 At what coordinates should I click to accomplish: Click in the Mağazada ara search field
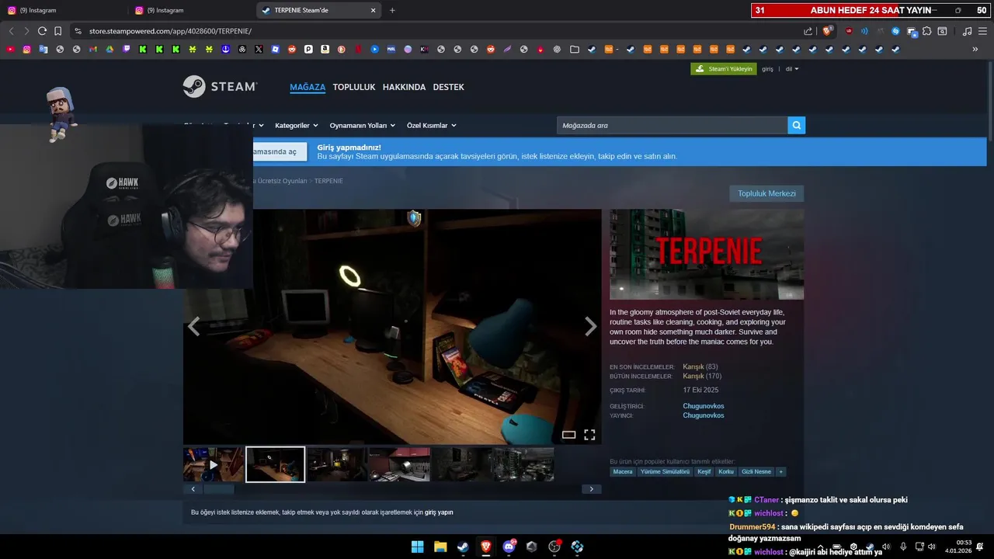(673, 125)
